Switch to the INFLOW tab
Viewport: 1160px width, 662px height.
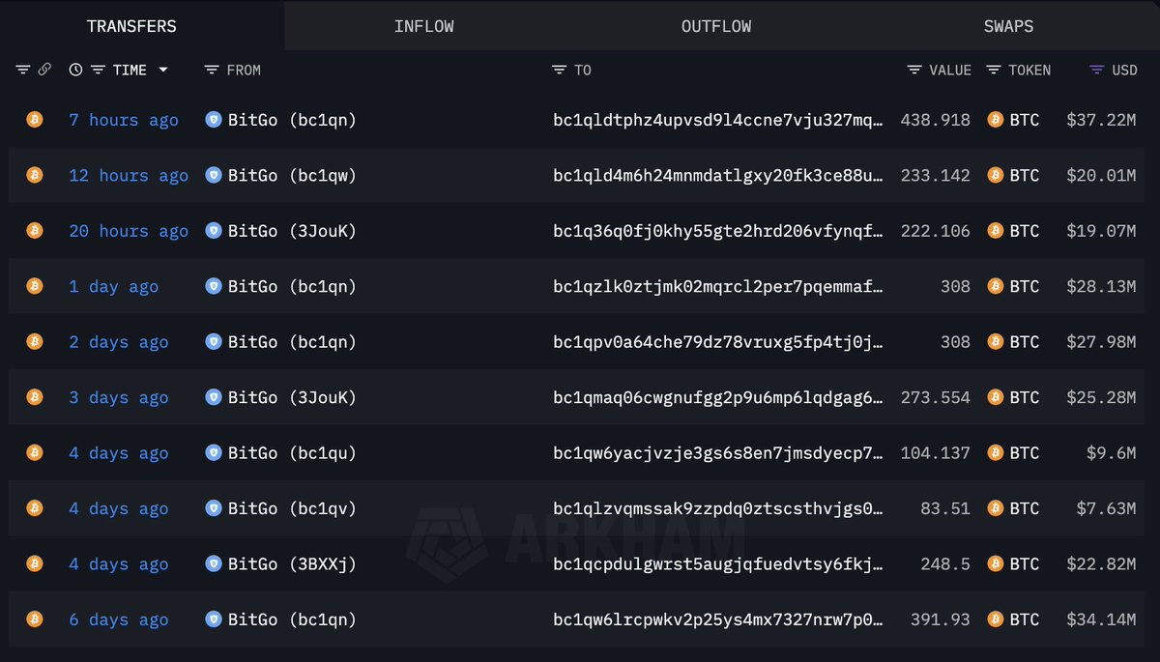(x=423, y=26)
